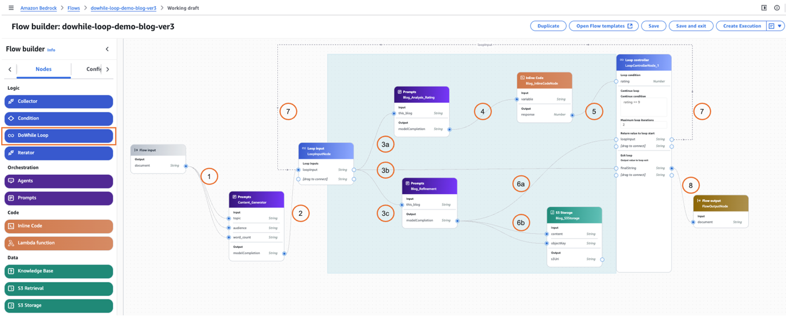Click the Continue condition text field

[x=643, y=106]
